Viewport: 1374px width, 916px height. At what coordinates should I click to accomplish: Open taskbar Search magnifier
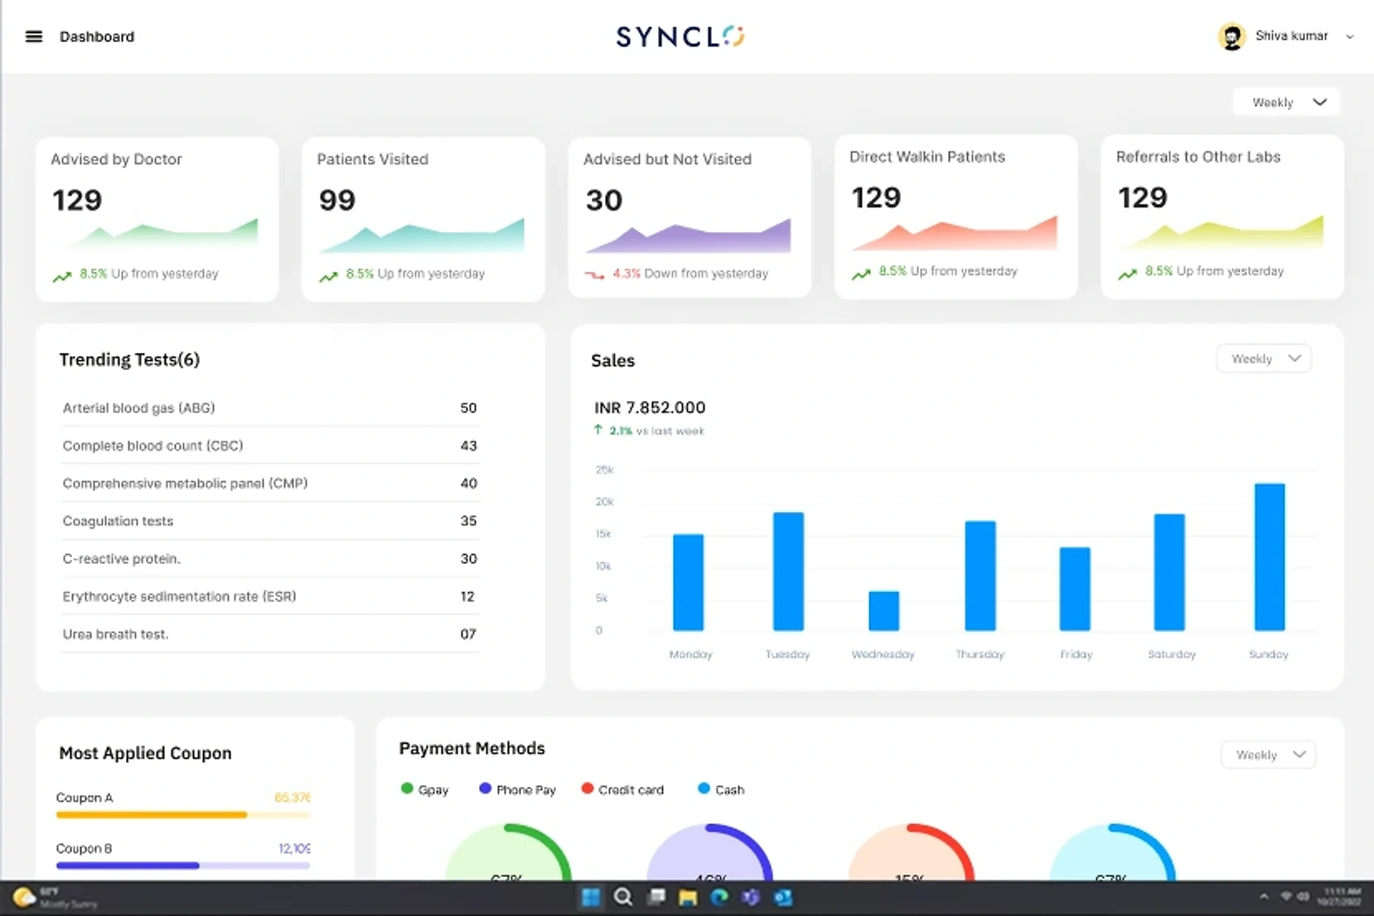click(623, 898)
